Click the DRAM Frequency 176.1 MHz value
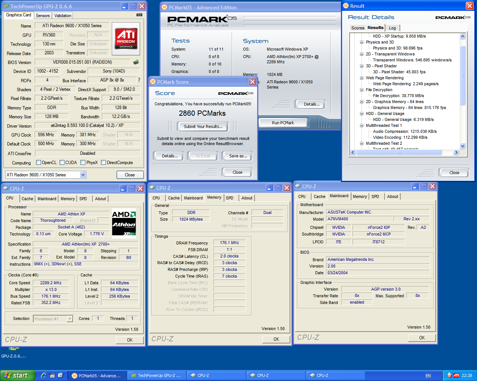 [x=230, y=243]
